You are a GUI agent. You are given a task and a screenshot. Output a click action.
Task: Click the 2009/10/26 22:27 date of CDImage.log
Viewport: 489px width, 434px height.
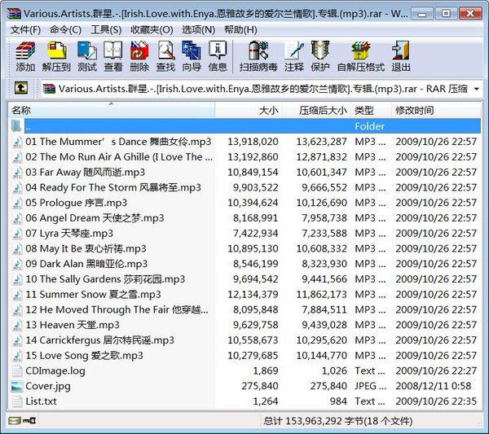coord(436,370)
